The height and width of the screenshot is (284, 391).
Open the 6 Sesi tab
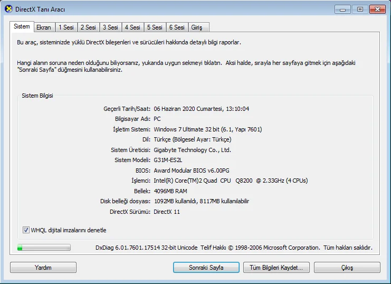tap(177, 27)
